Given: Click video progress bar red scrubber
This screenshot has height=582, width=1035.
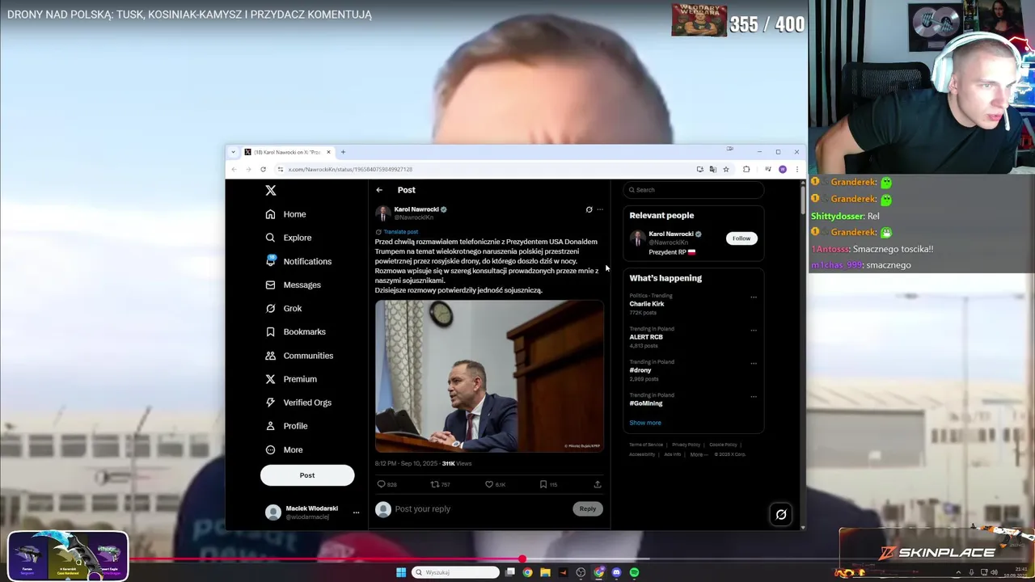Looking at the screenshot, I should (522, 559).
